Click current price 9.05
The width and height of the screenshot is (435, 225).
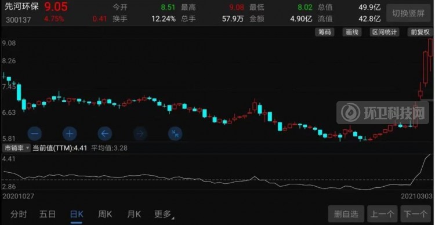56,7
